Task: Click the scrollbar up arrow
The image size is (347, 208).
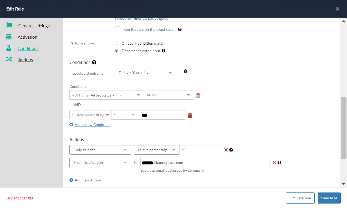Action: click(x=344, y=21)
